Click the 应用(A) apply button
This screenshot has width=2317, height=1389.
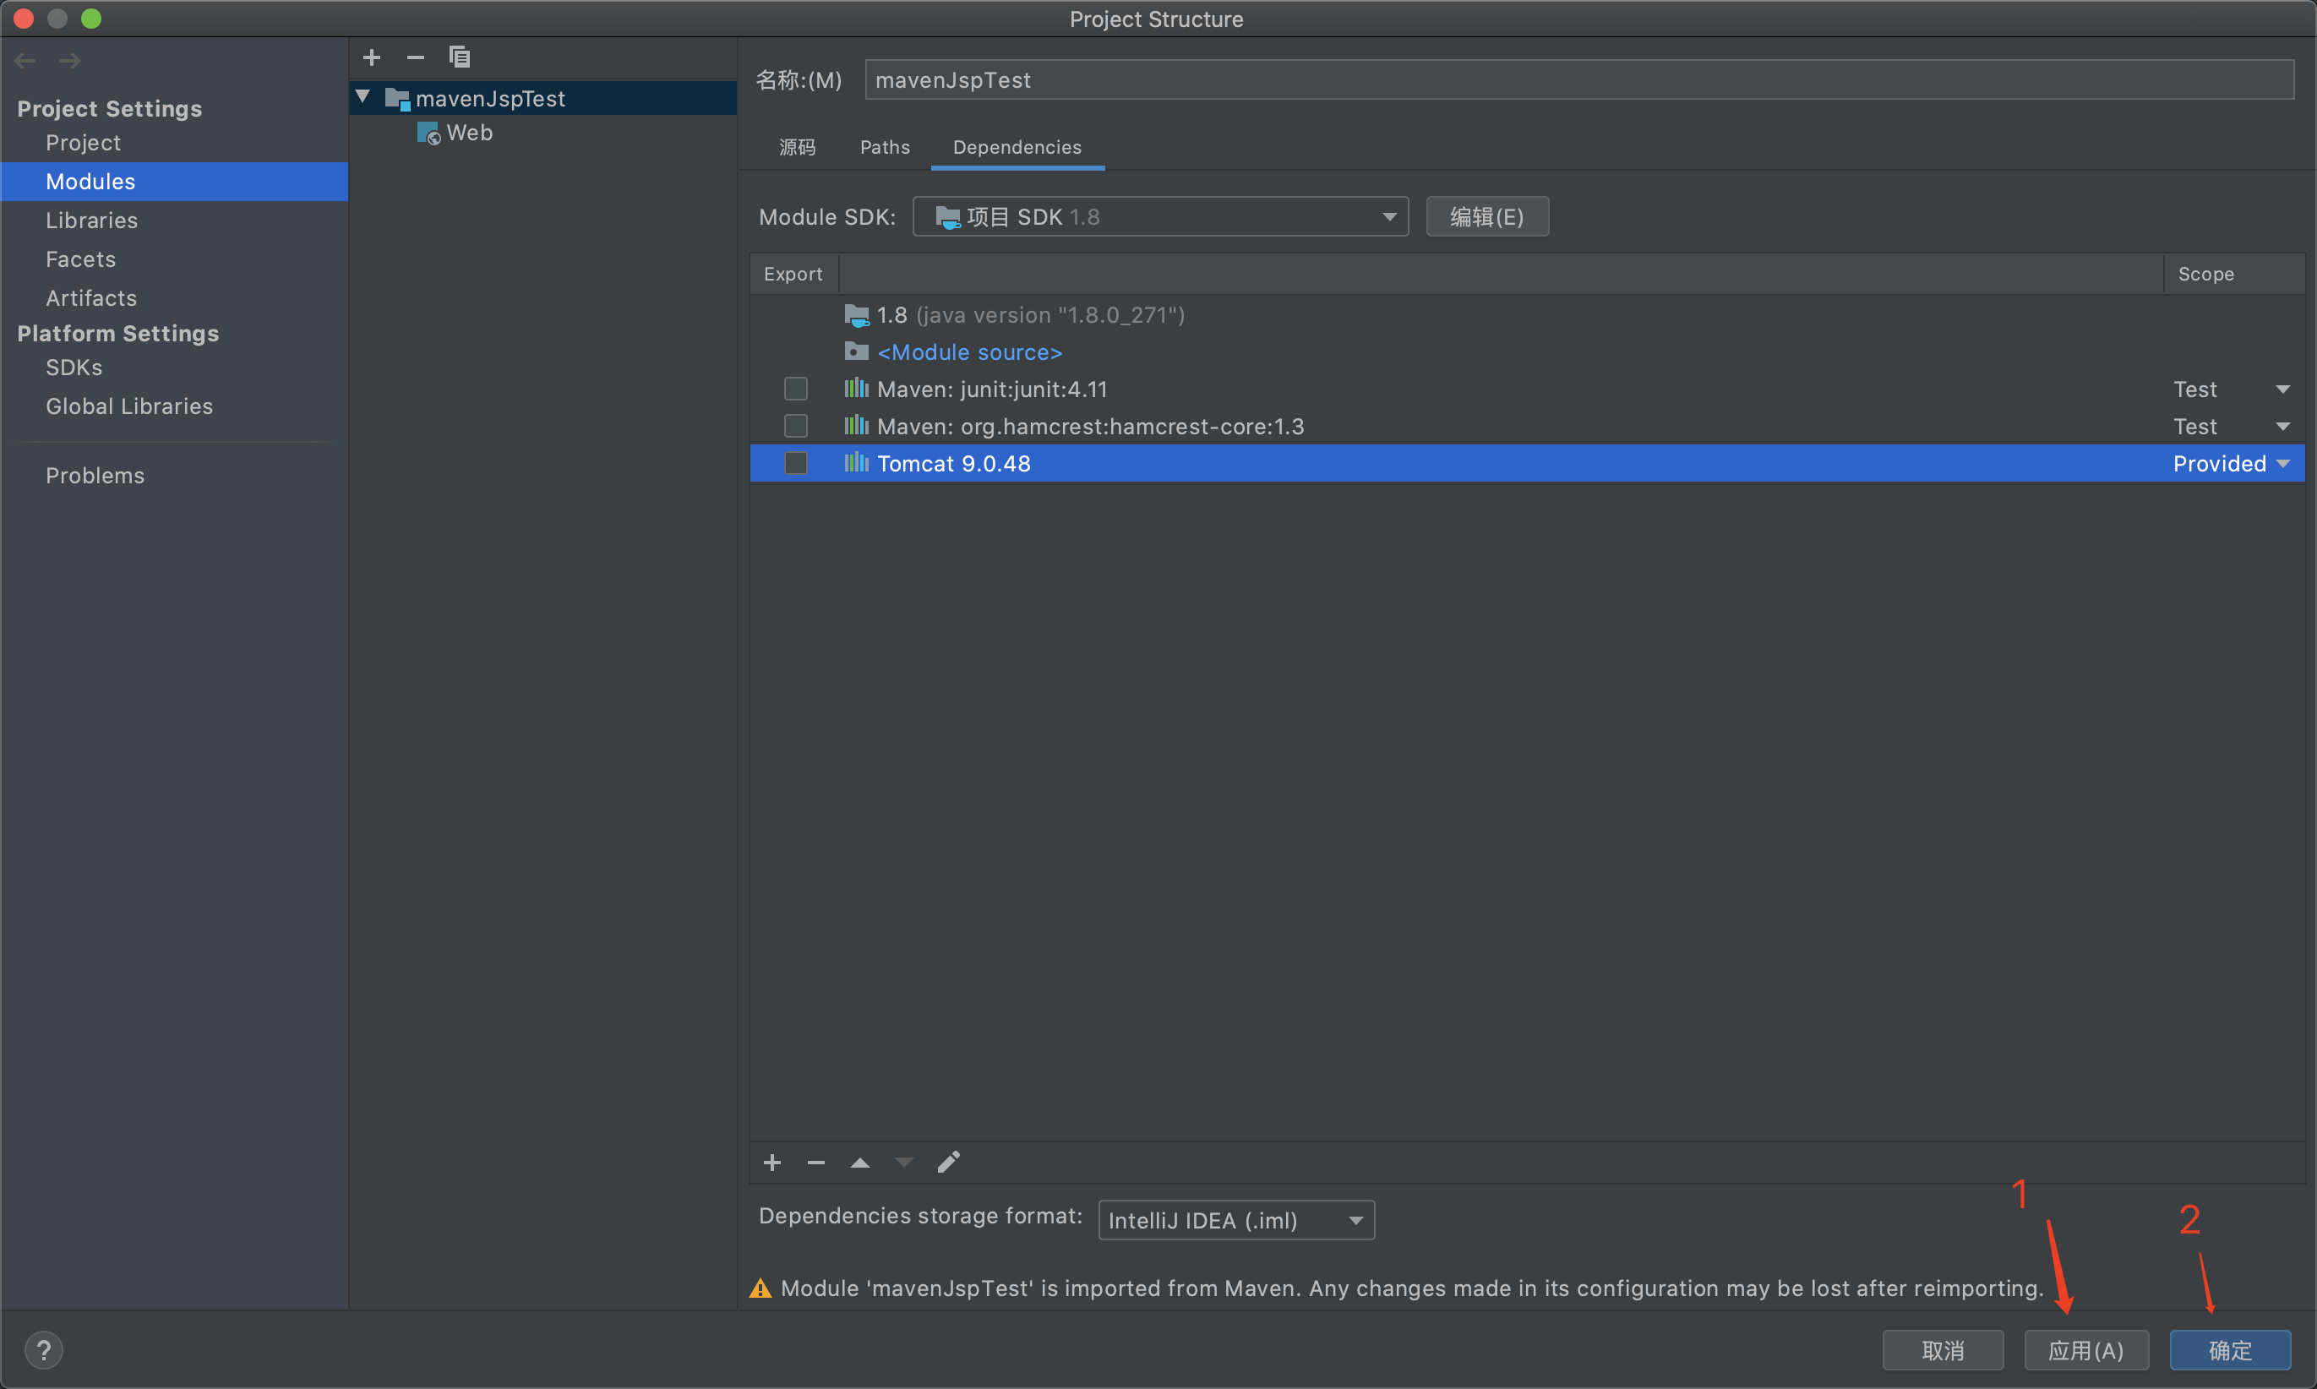pyautogui.click(x=2085, y=1351)
